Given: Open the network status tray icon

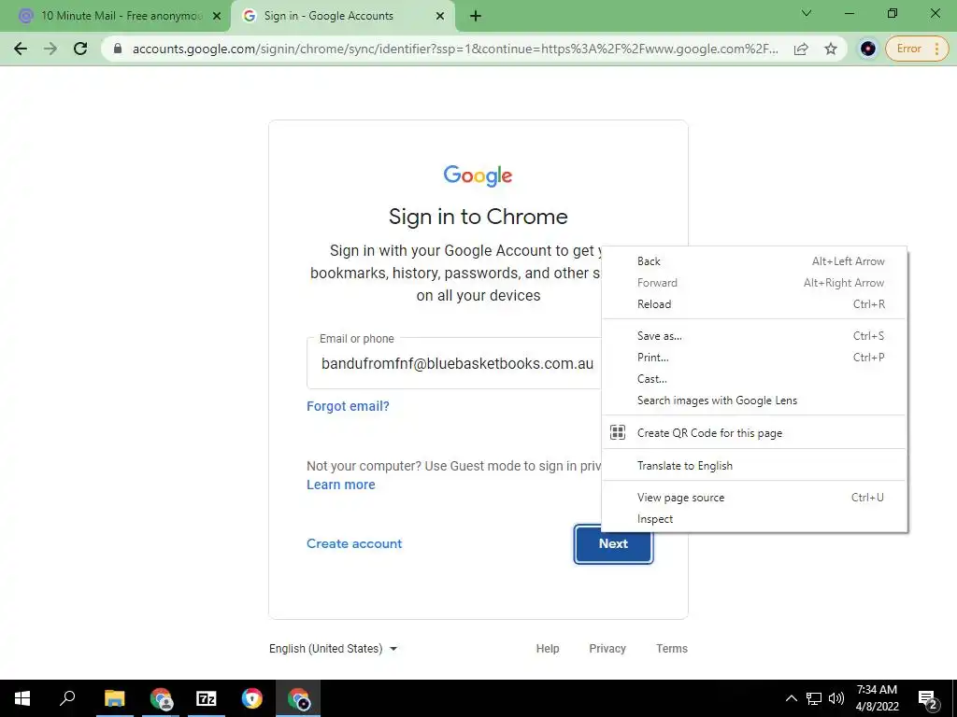Looking at the screenshot, I should tap(814, 698).
